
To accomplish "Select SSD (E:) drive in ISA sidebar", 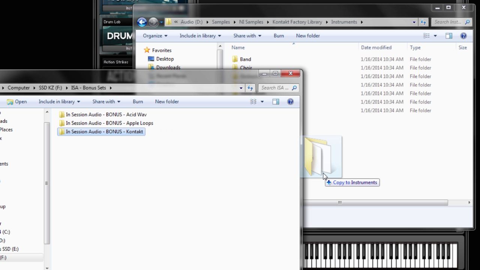I will point(9,249).
